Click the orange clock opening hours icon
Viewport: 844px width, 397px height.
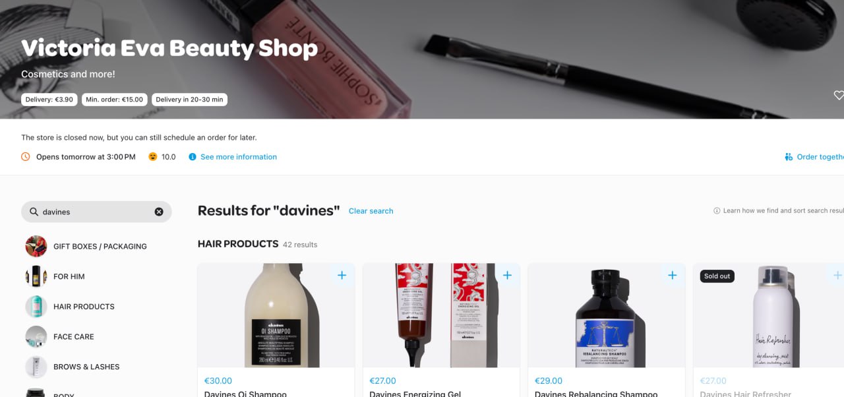pos(26,157)
